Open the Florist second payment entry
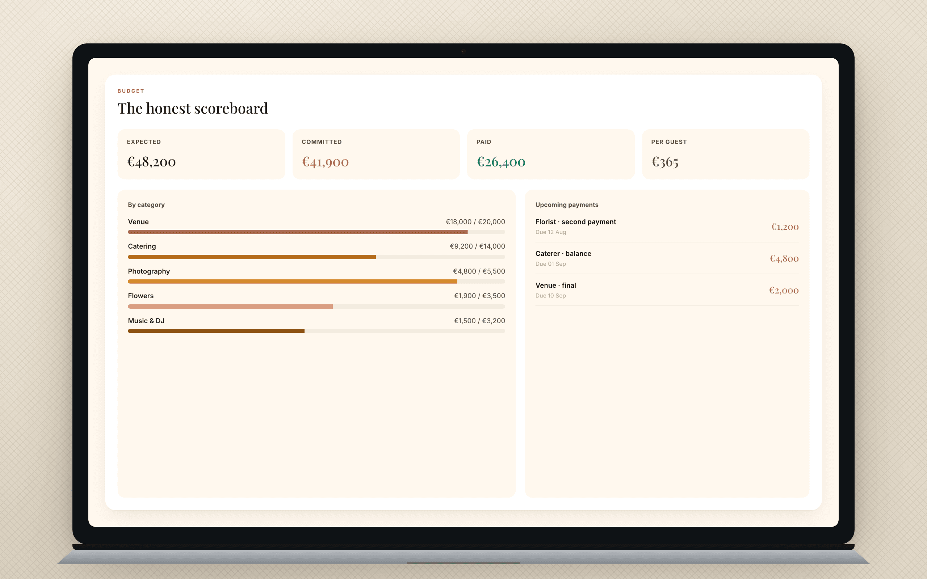Screen dimensions: 927x579 [667, 226]
